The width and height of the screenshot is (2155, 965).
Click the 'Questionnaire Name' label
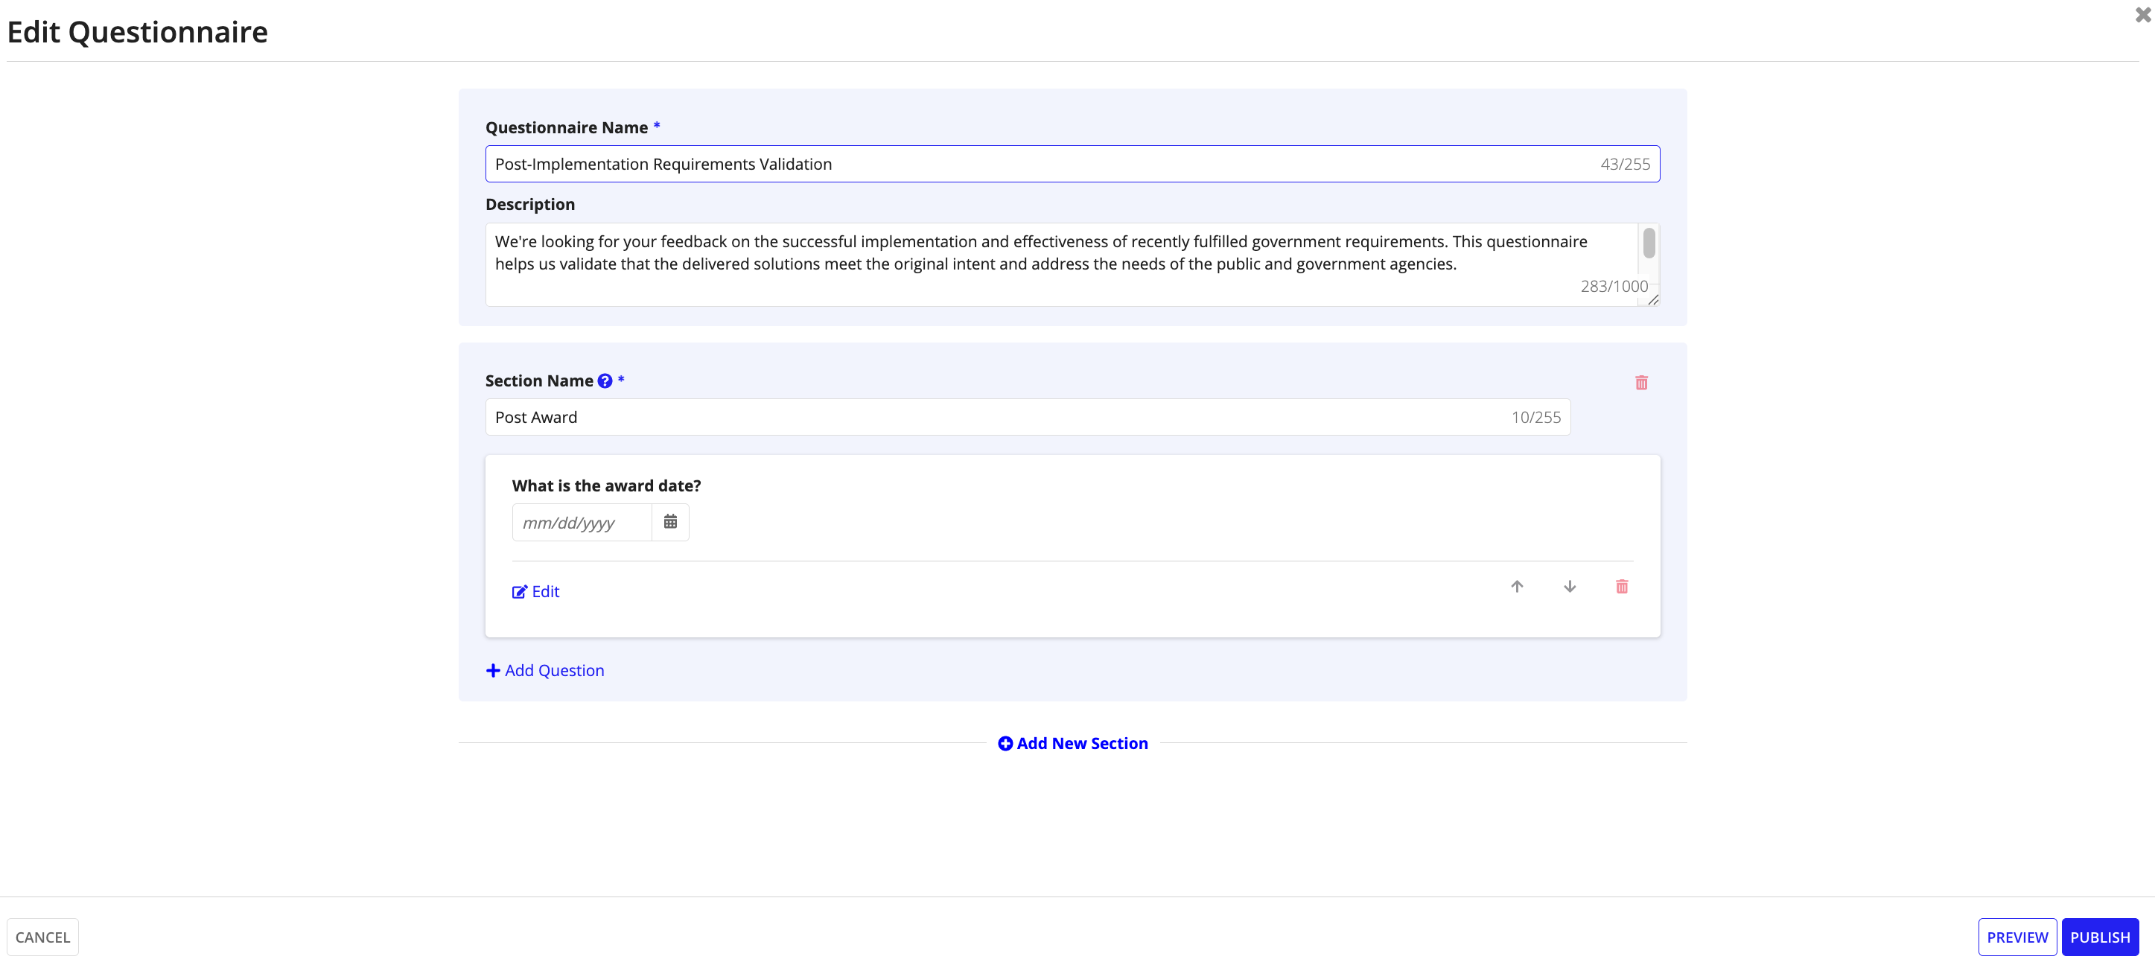[x=567, y=127]
